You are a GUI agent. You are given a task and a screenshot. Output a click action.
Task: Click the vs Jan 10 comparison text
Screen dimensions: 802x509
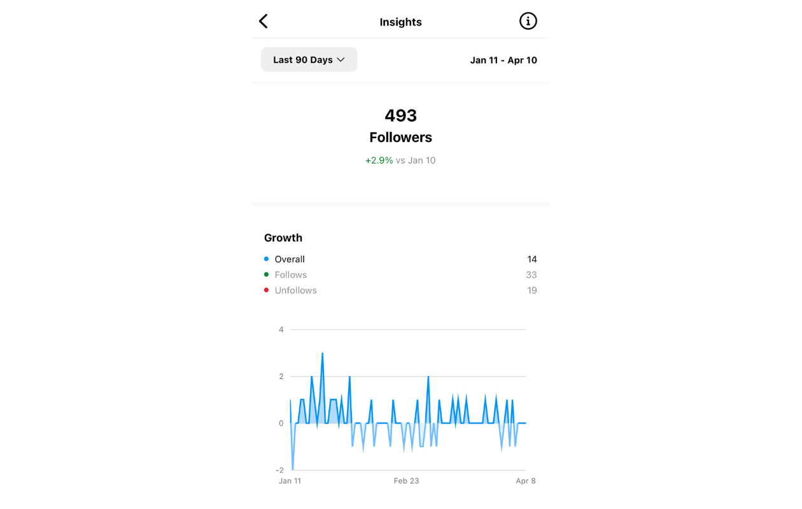416,160
